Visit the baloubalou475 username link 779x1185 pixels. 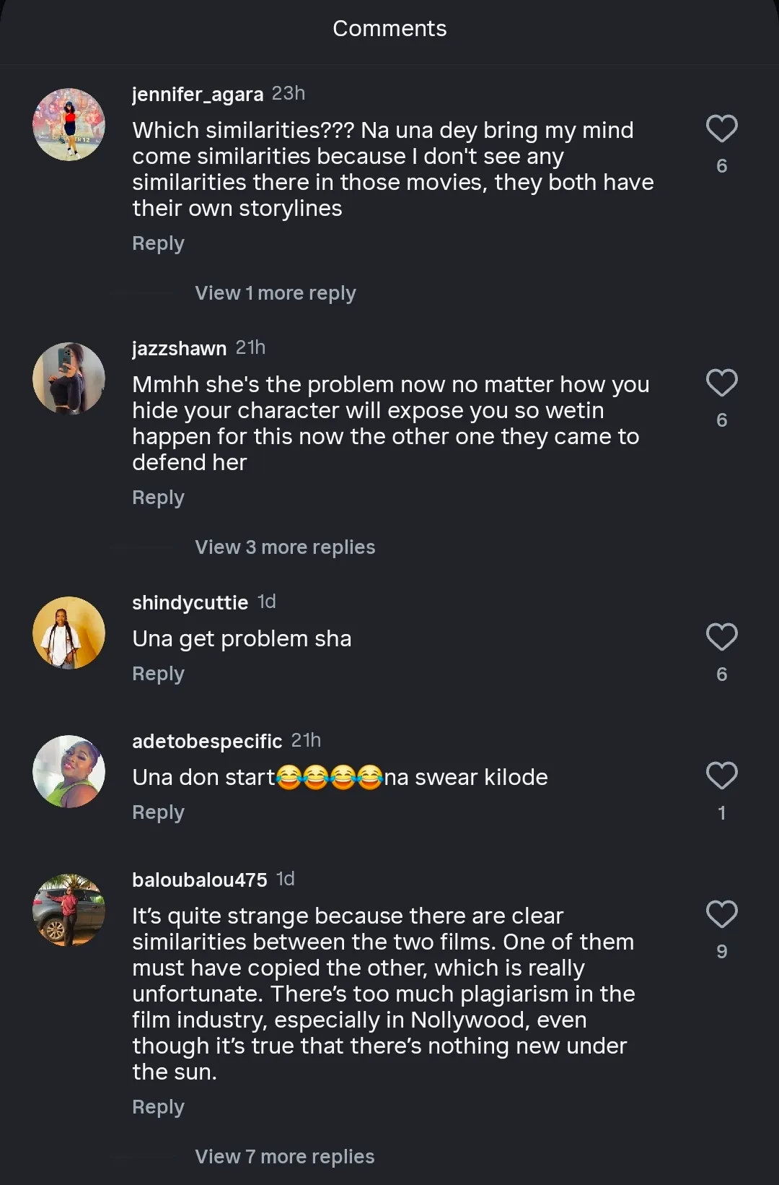199,880
